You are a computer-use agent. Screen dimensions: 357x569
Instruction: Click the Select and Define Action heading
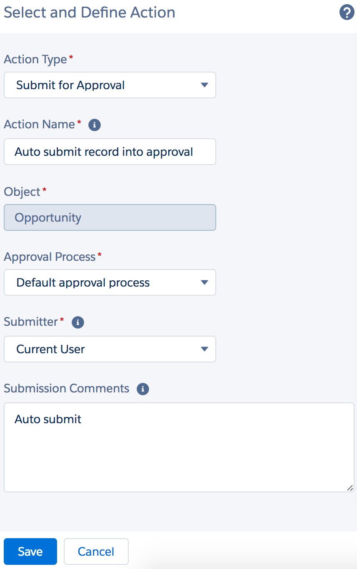click(x=90, y=12)
